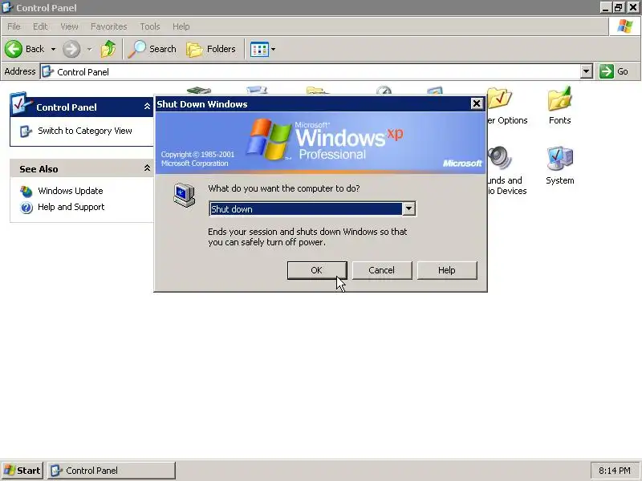Collapse the Control Panel sidebar section
This screenshot has height=481, width=642.
pos(147,107)
